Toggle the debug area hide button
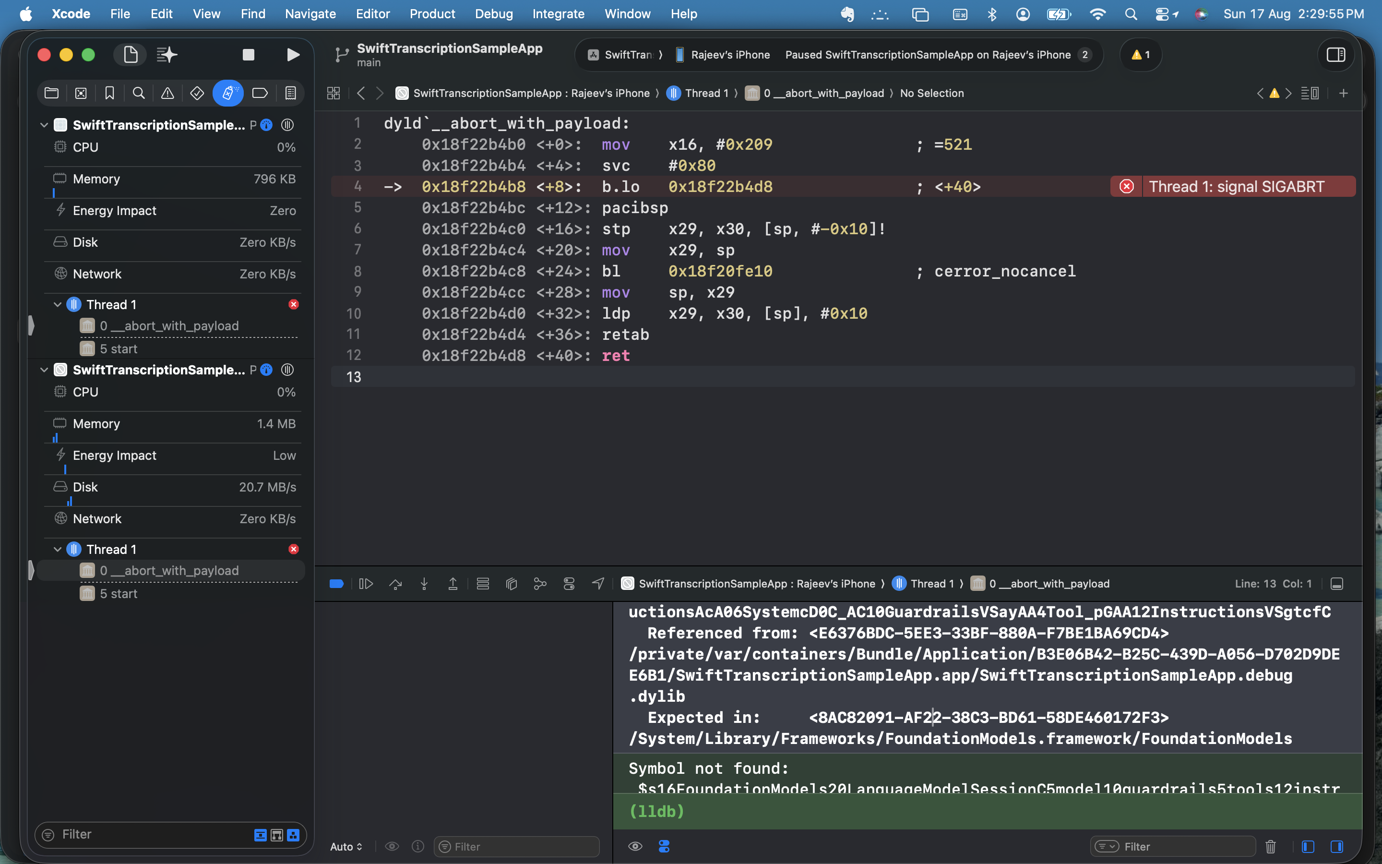The width and height of the screenshot is (1382, 864). [1337, 583]
